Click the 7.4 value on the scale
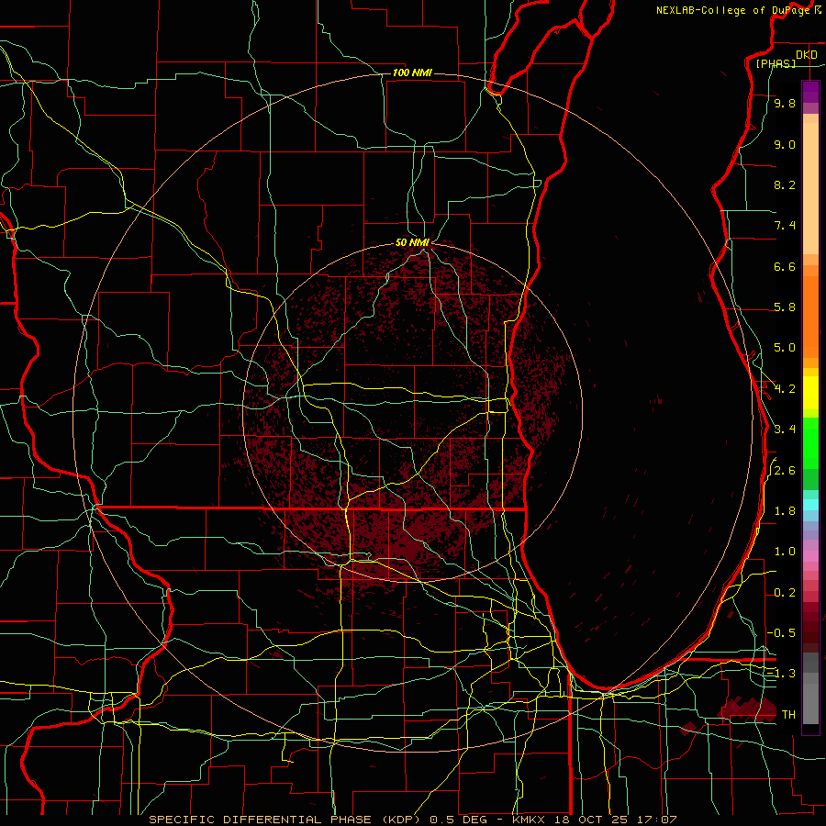 click(785, 226)
